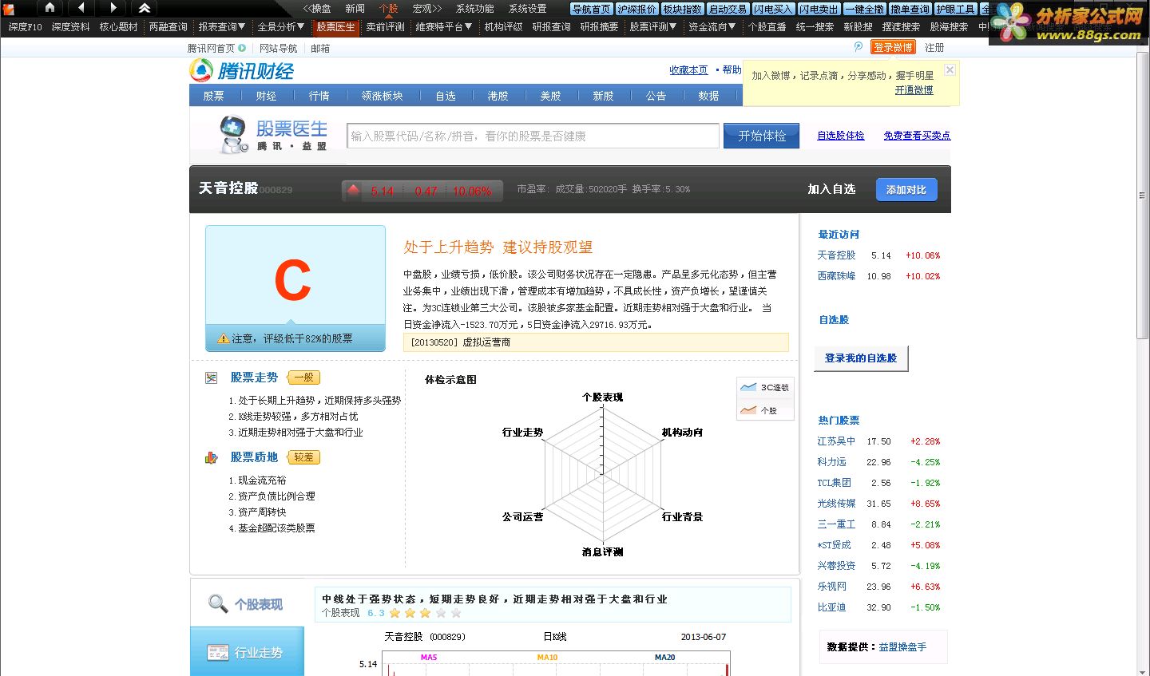
Task: Click the 一键全撤 toolbar button
Action: [x=865, y=9]
